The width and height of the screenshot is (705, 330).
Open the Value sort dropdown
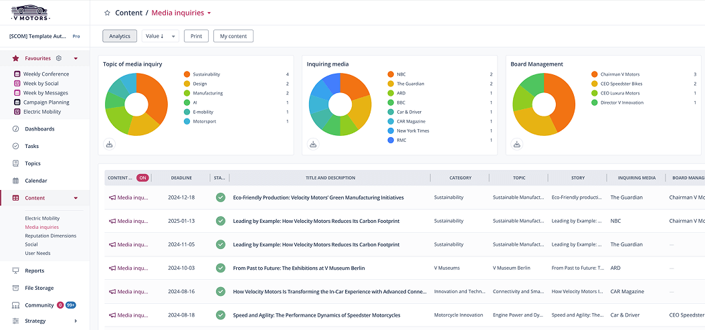point(160,36)
